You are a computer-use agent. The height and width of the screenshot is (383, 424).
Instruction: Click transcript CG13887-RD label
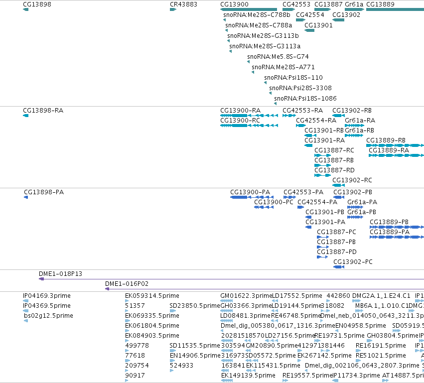point(334,170)
